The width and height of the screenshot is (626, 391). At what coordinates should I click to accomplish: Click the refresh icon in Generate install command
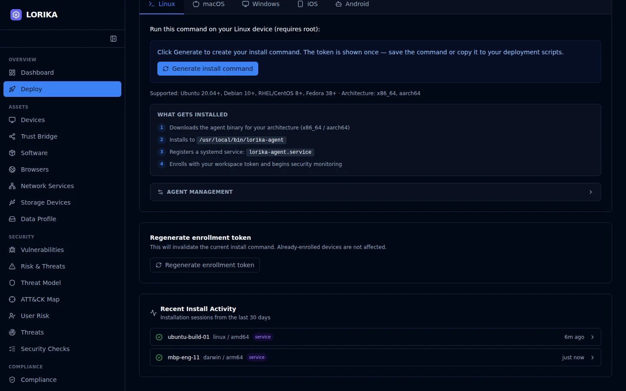166,69
